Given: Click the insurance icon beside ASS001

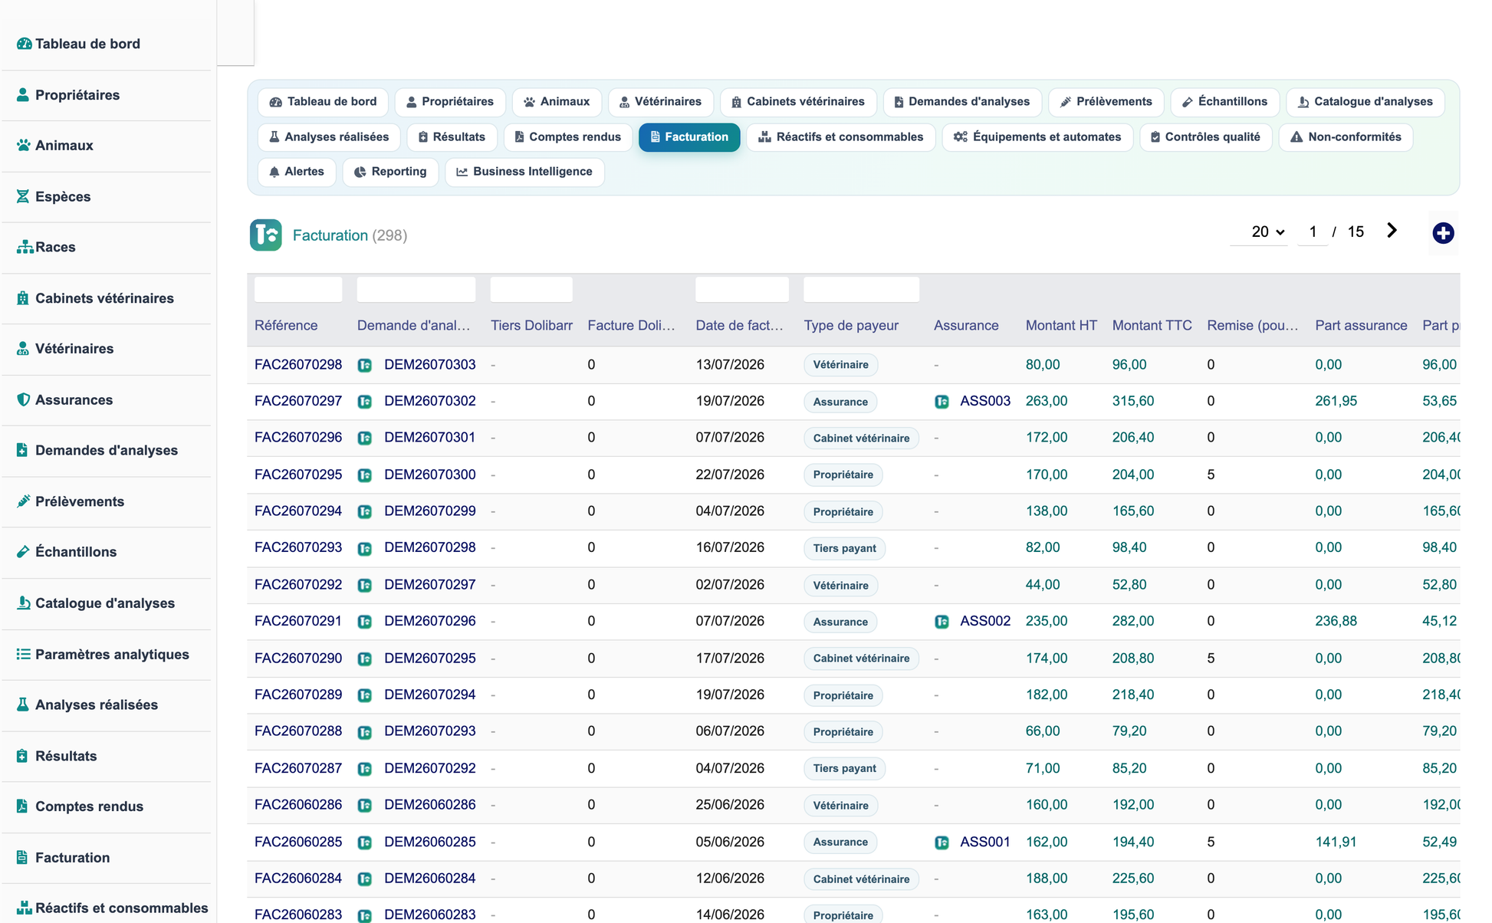Looking at the screenshot, I should [x=942, y=843].
